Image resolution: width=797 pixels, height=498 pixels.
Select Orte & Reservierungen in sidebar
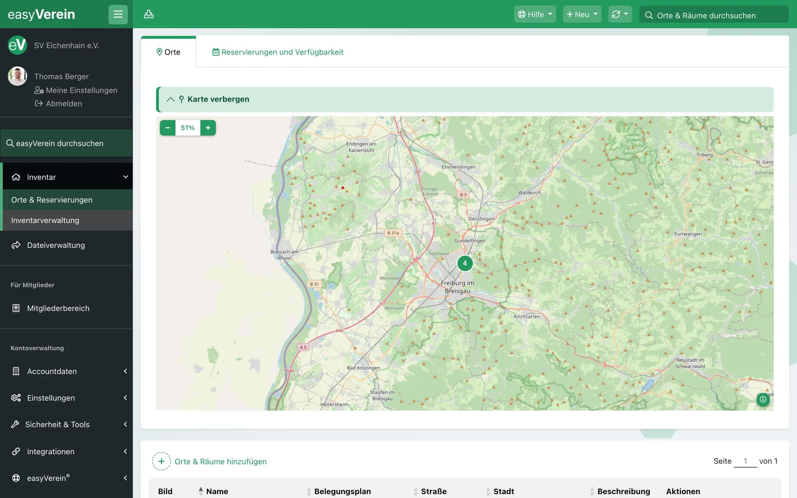click(68, 200)
